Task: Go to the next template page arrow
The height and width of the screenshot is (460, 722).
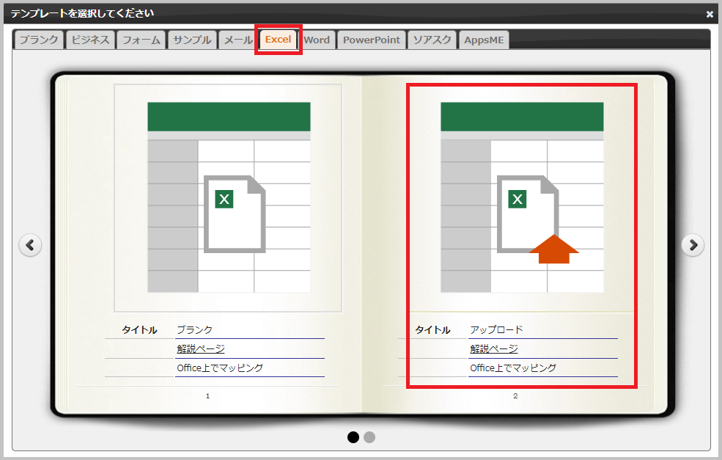Action: [693, 245]
